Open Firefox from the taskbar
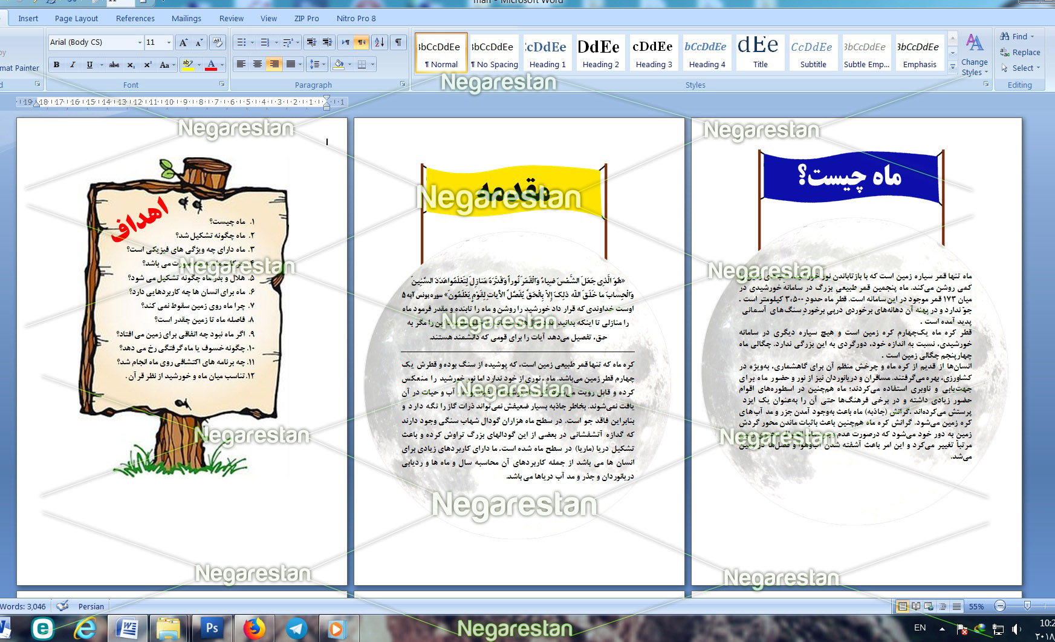This screenshot has height=642, width=1055. [255, 629]
